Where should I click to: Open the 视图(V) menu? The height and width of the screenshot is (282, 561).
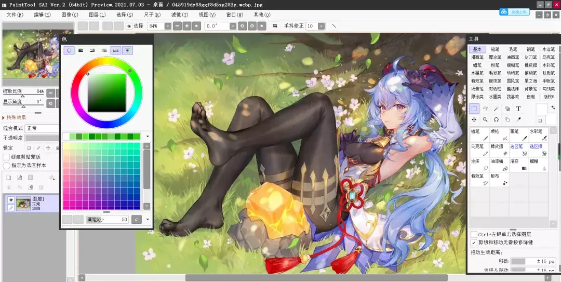(x=207, y=15)
